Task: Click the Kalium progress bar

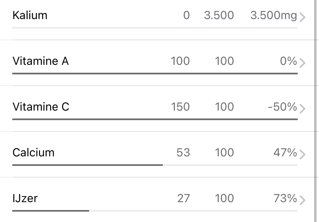Action: [x=155, y=28]
